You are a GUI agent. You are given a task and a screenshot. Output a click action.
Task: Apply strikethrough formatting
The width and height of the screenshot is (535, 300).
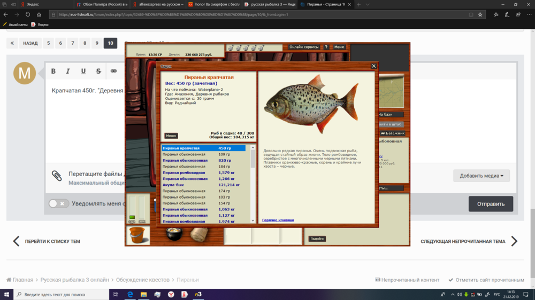98,71
